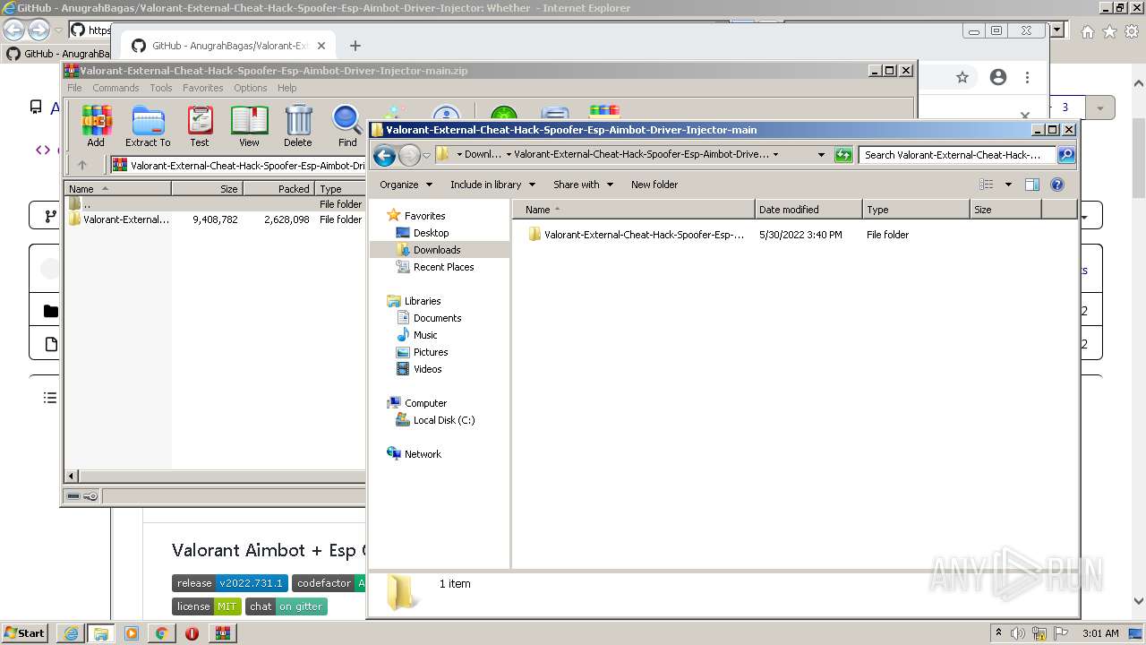
Task: Open the Chrome three-dot menu
Action: click(x=1028, y=78)
